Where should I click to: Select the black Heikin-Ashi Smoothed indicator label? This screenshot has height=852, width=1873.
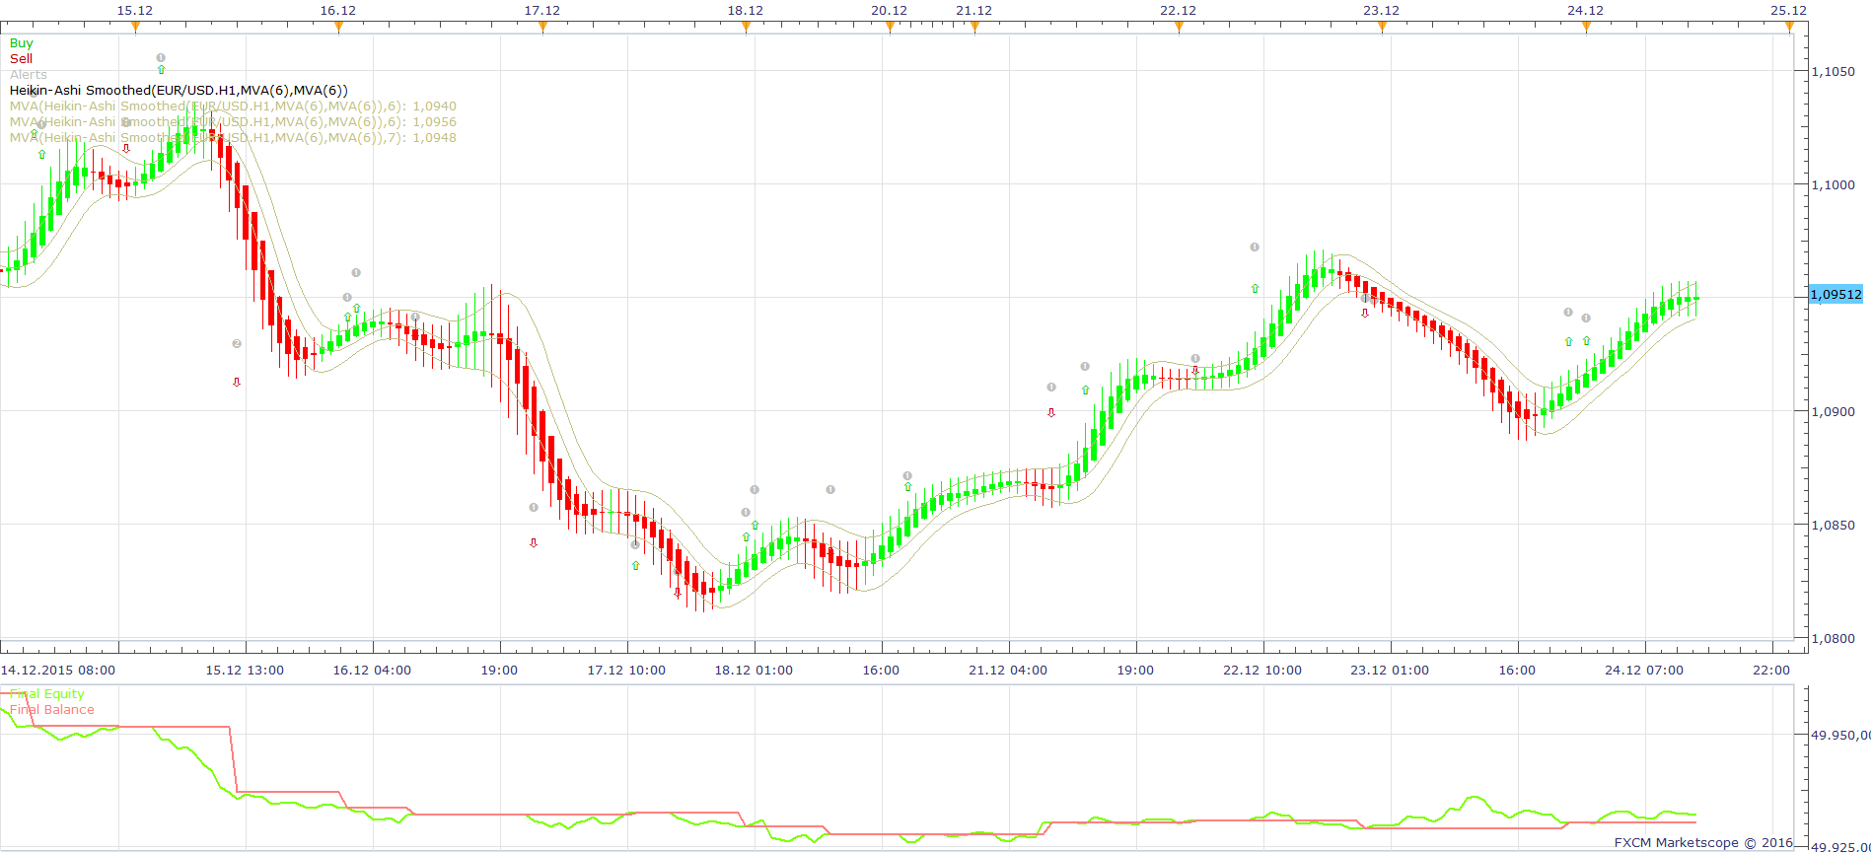(x=179, y=91)
